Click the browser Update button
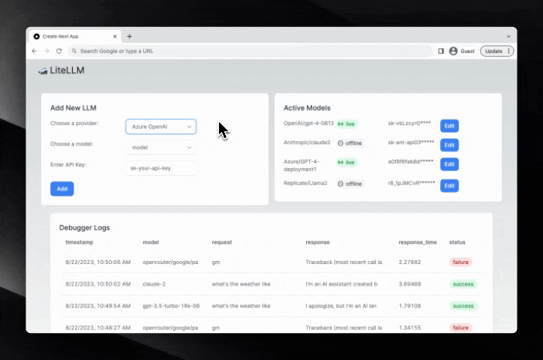The image size is (543, 360). coord(496,51)
